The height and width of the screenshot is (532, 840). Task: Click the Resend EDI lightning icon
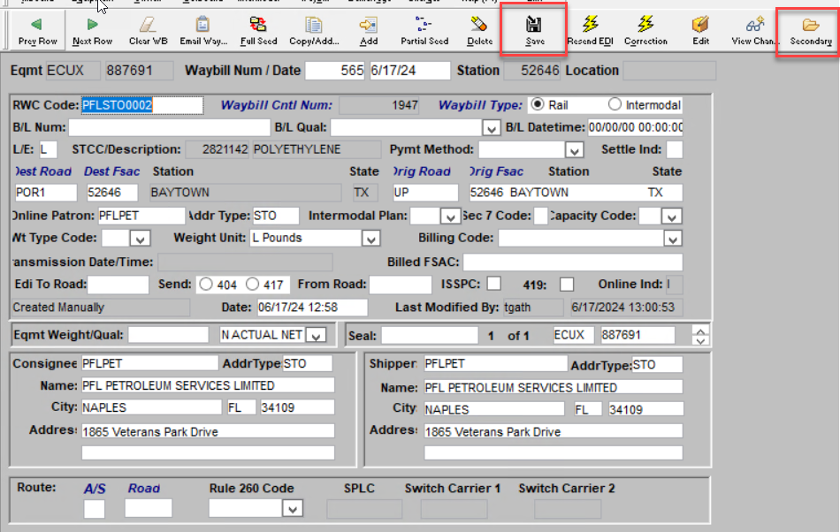point(590,25)
